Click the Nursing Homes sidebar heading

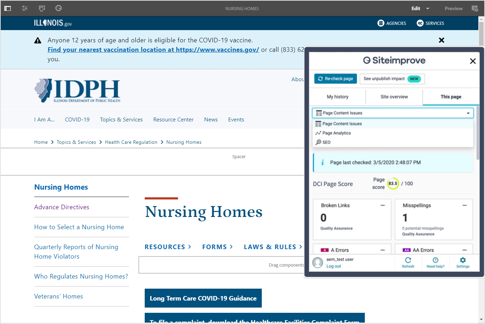click(61, 187)
